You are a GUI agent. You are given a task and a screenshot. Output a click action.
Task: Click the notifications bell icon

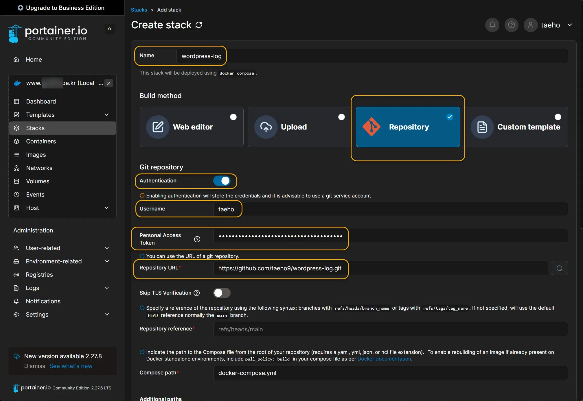pyautogui.click(x=492, y=25)
